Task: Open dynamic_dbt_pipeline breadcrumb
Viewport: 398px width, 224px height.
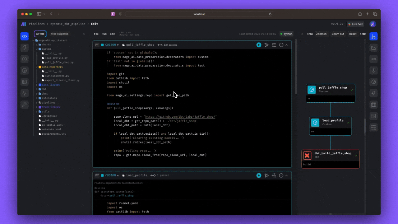Action: [x=68, y=24]
